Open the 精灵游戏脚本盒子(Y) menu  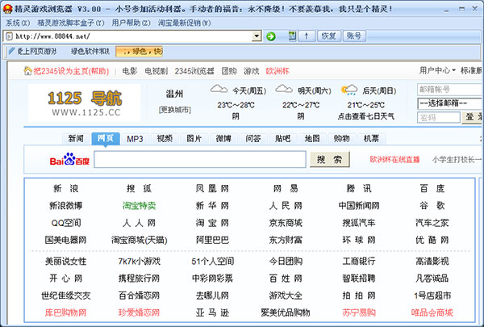tap(71, 23)
